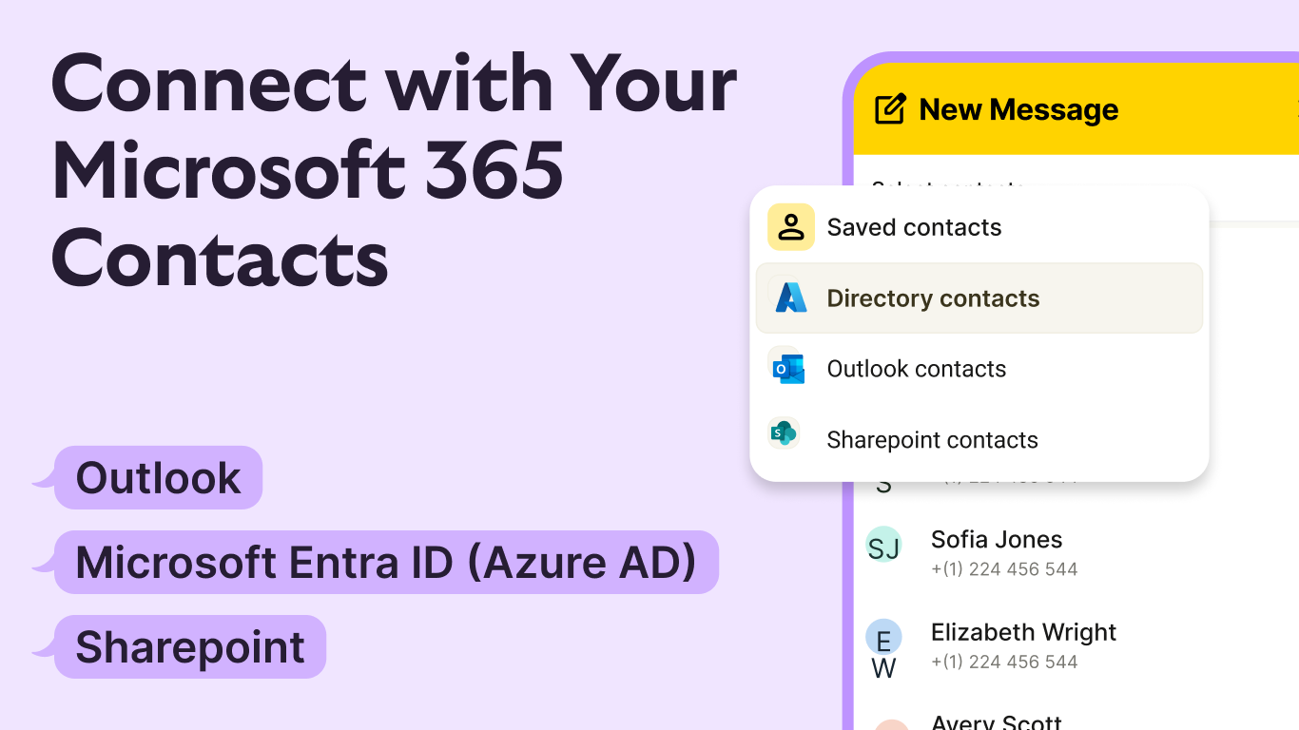Choose Saved contacts from the menu
The width and height of the screenshot is (1299, 730).
914,228
